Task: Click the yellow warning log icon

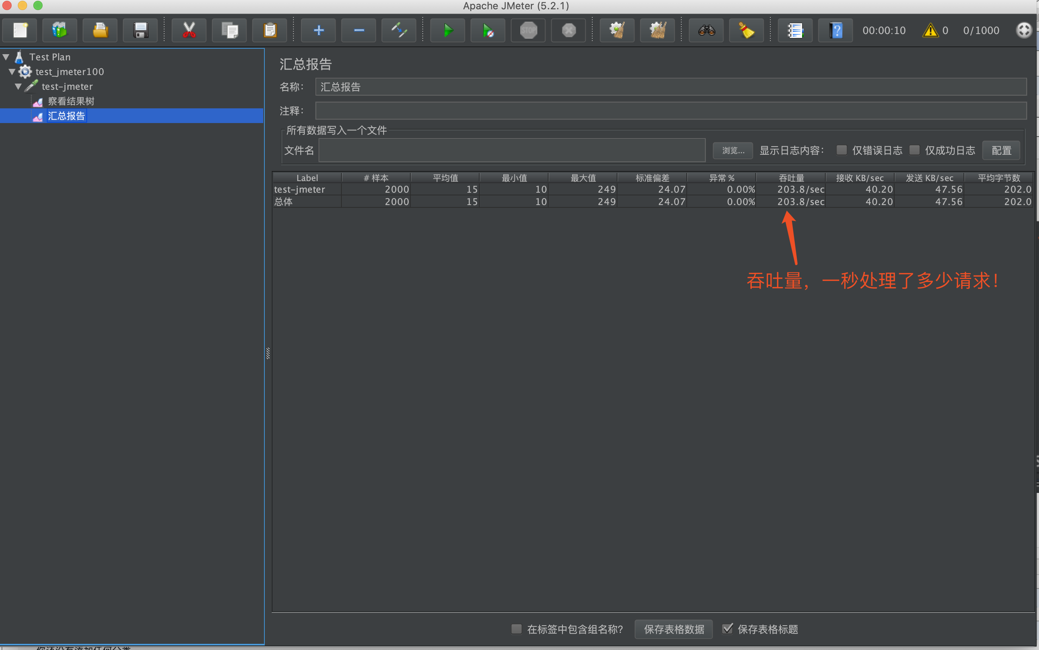Action: point(931,31)
